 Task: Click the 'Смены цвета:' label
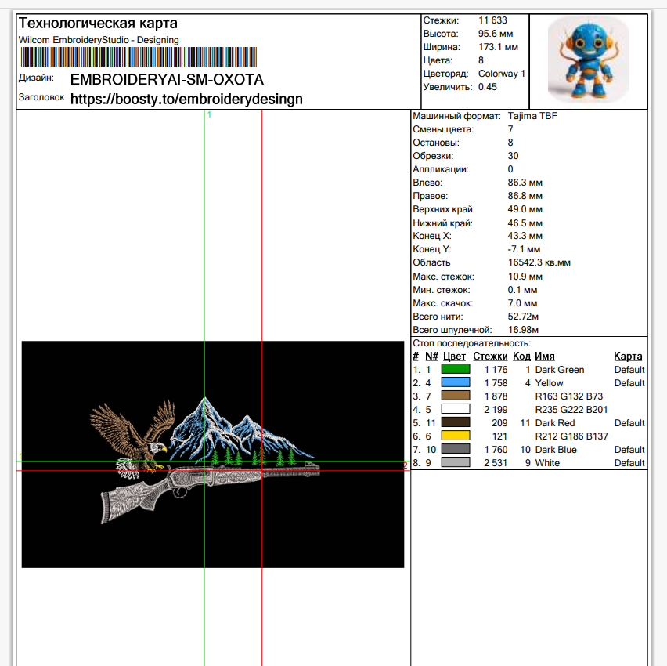[443, 129]
